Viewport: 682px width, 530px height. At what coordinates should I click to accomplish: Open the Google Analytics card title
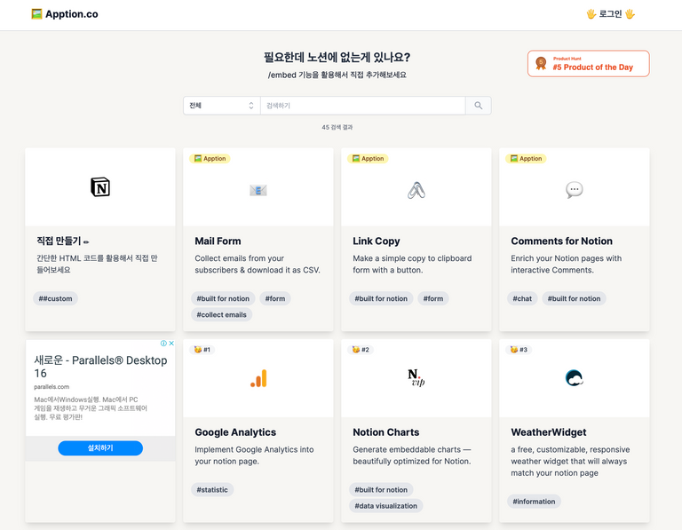pos(235,432)
